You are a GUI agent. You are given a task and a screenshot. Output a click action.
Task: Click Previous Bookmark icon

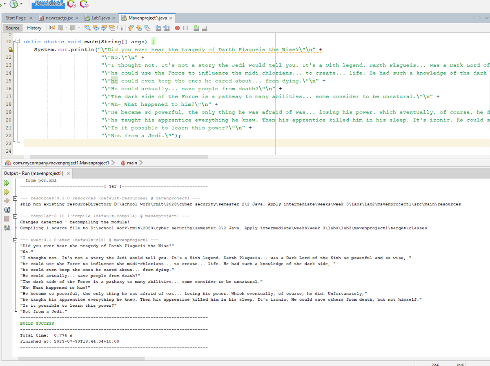131,28
